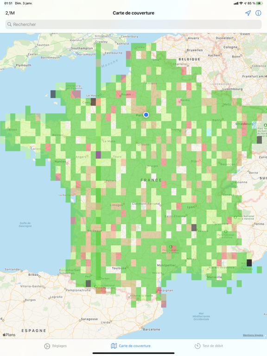Click the Barcelone city label
Viewport: 267px width, 356px height.
pyautogui.click(x=152, y=329)
